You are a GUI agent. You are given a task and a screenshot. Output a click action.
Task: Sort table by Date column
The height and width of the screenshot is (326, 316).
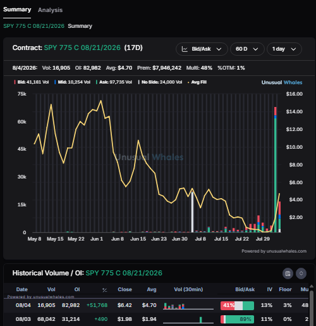coord(22,289)
